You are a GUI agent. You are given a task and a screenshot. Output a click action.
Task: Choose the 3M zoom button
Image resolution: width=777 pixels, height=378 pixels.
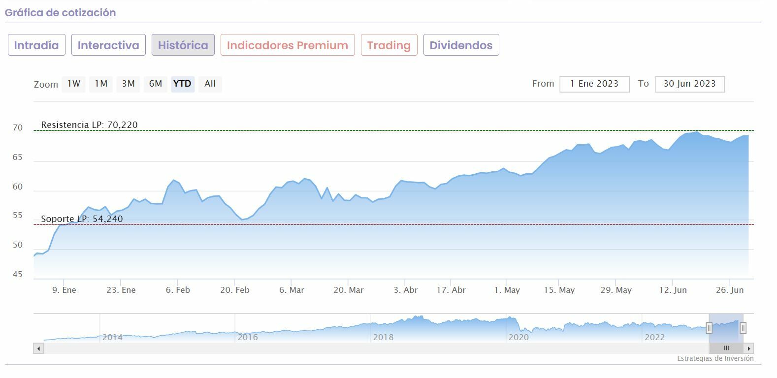tap(129, 84)
